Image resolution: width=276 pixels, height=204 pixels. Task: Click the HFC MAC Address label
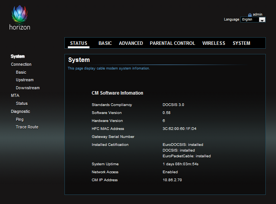pyautogui.click(x=108, y=129)
